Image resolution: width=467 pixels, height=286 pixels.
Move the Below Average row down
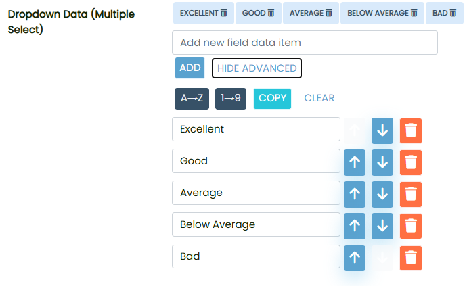pyautogui.click(x=382, y=226)
